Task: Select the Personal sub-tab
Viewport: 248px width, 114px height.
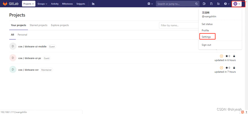Action: coord(22,35)
